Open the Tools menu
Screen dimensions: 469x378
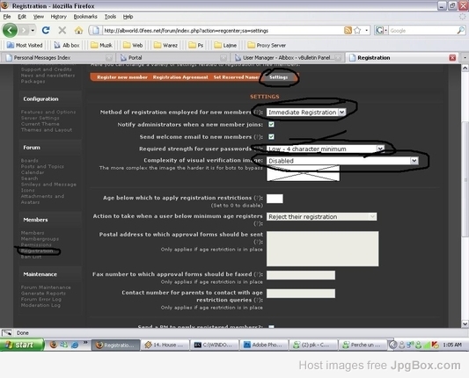pyautogui.click(x=110, y=17)
